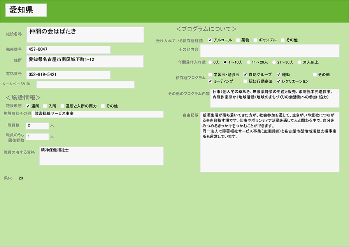349x247 pixels.
Task: Focus the 電話番号 input field
Action: [x=68, y=74]
